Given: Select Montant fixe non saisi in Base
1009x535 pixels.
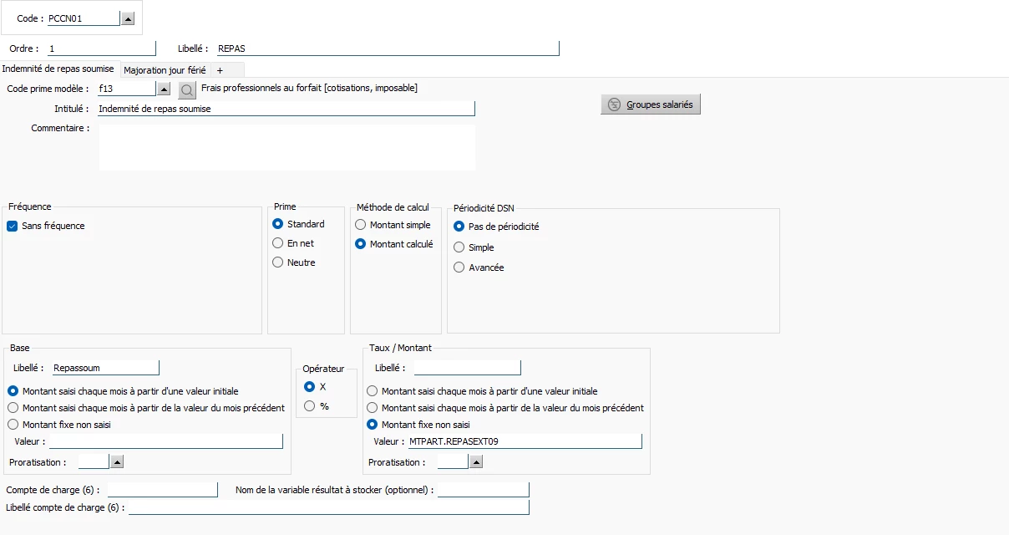Looking at the screenshot, I should (13, 425).
